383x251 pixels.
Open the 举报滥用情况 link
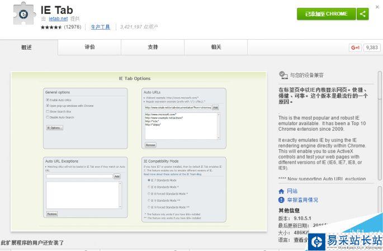tap(302, 200)
